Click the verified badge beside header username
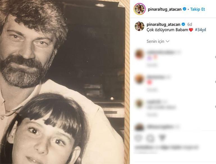This screenshot has width=216, height=164. coord(185,9)
